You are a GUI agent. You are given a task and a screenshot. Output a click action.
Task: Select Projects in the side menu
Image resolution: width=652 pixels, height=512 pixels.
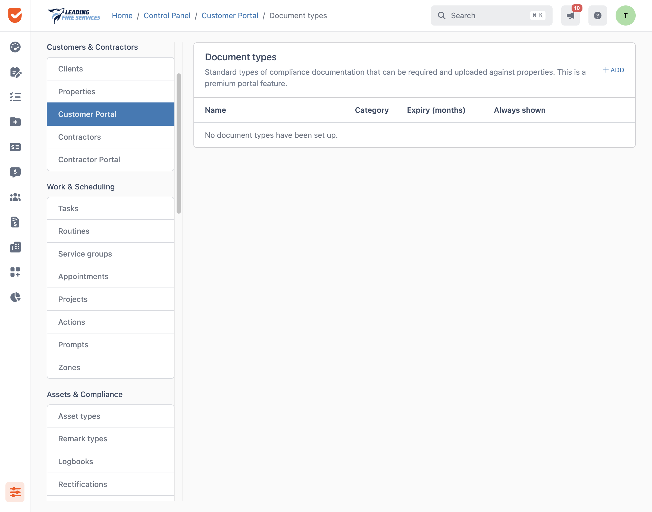(x=111, y=299)
